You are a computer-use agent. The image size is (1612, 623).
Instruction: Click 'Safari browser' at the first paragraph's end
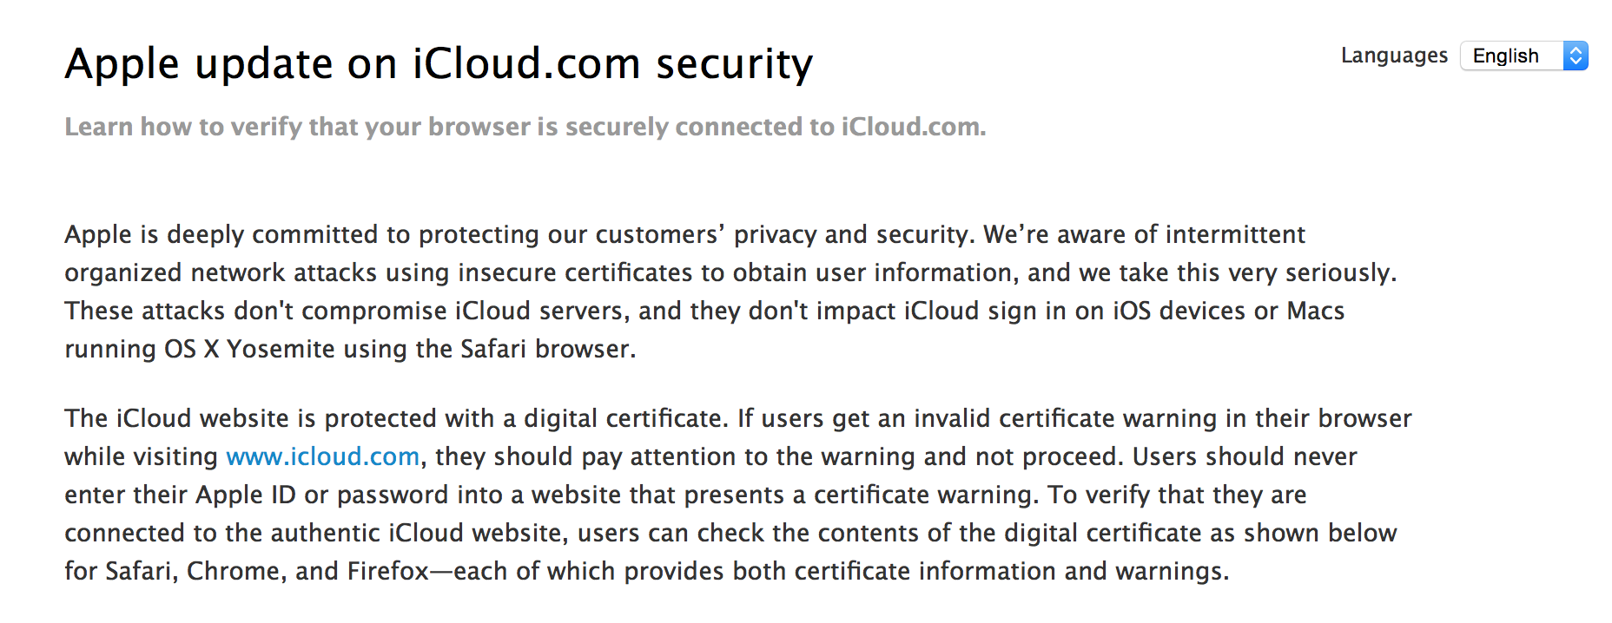(547, 349)
